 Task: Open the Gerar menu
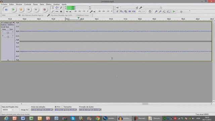click(x=42, y=4)
